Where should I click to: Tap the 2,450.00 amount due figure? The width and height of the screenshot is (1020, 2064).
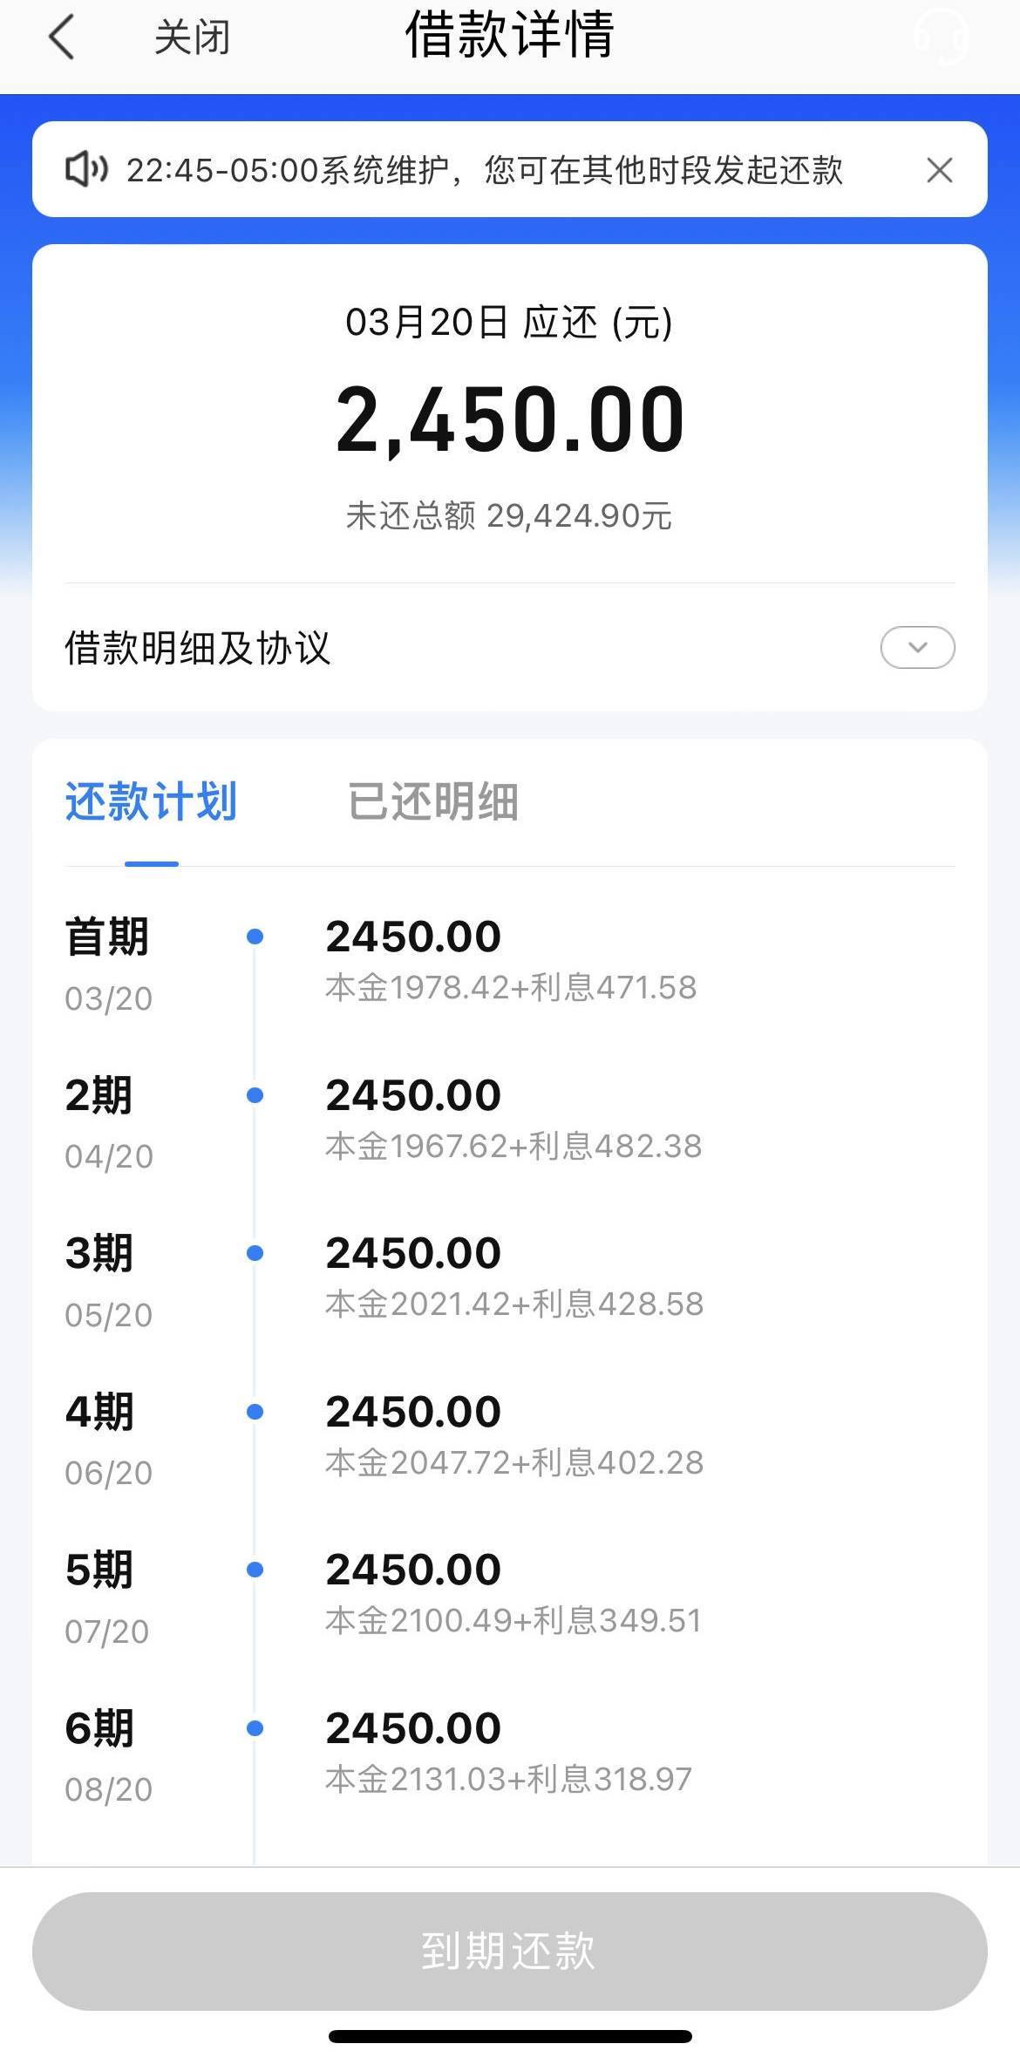click(x=510, y=420)
